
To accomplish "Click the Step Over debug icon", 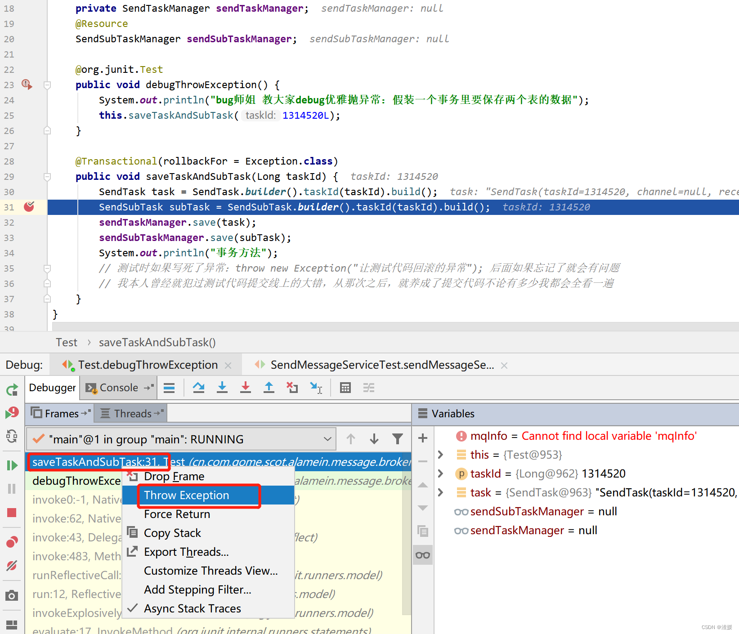I will click(x=198, y=387).
